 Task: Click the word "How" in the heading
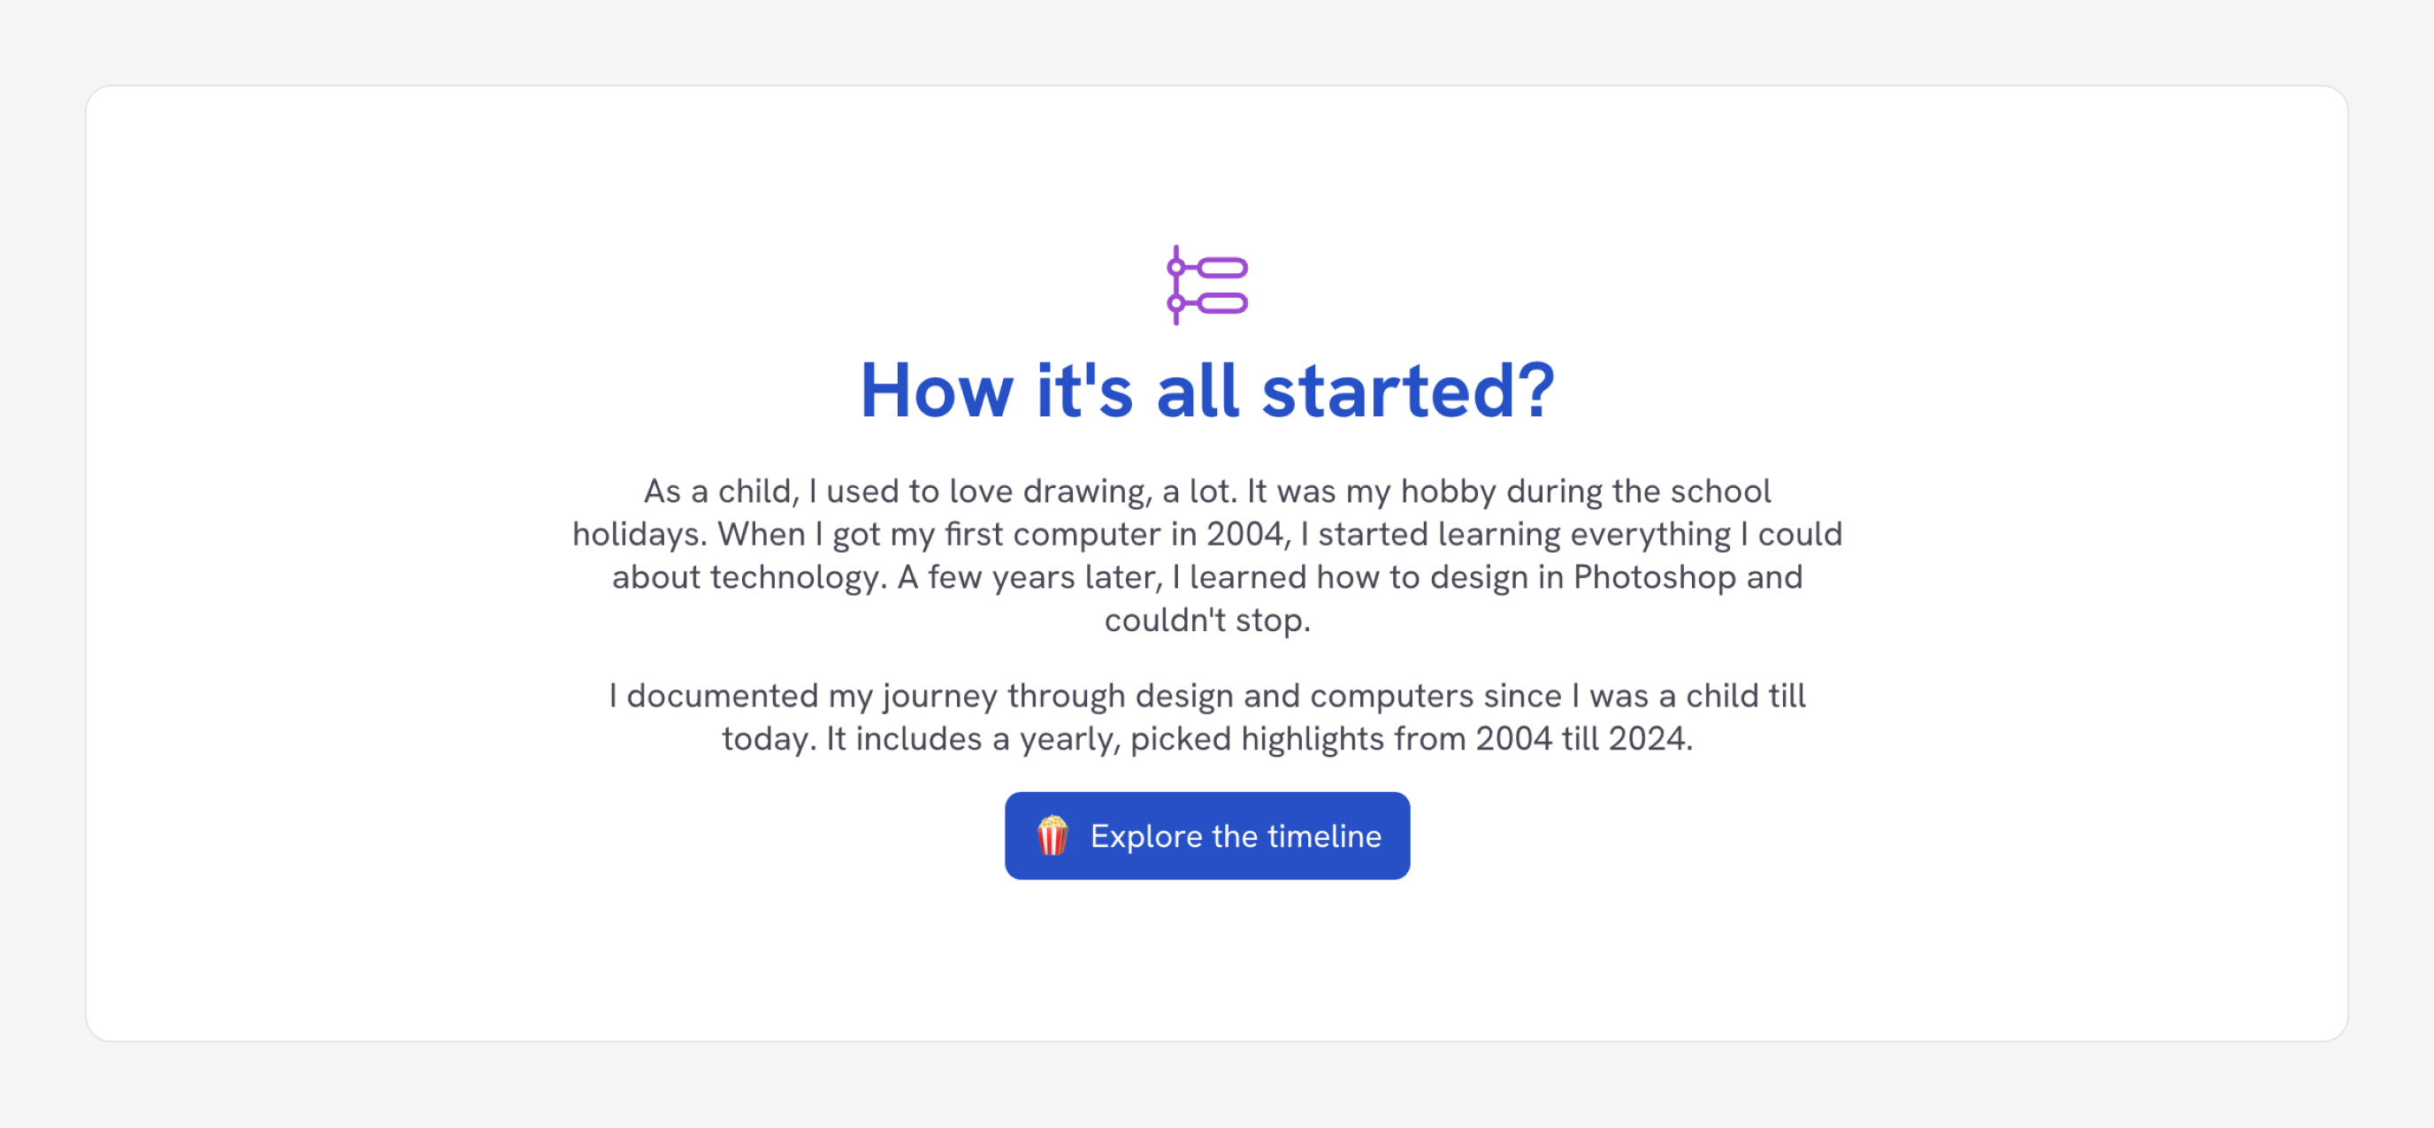click(x=937, y=390)
